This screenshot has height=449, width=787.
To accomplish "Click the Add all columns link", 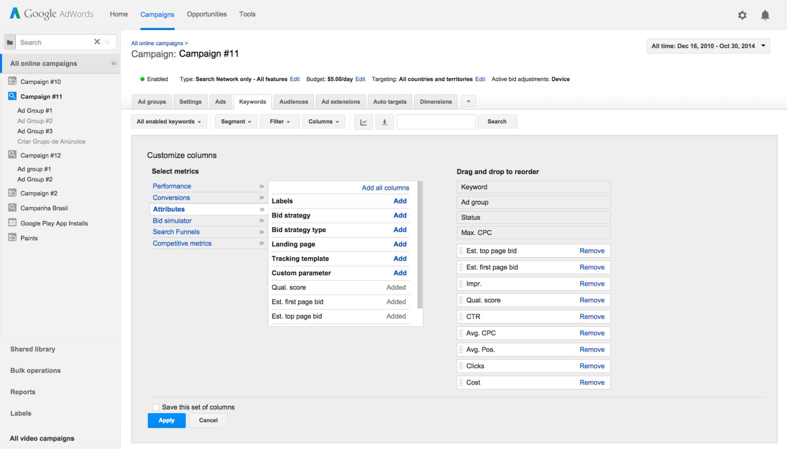I will tap(385, 188).
